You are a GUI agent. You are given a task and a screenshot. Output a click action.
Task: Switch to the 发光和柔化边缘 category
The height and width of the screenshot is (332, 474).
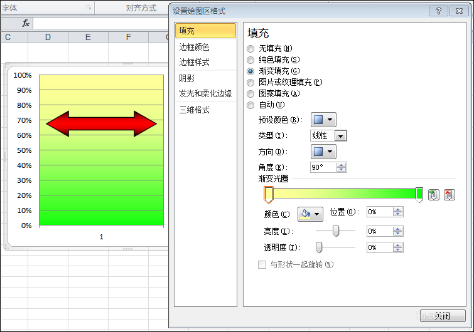205,93
